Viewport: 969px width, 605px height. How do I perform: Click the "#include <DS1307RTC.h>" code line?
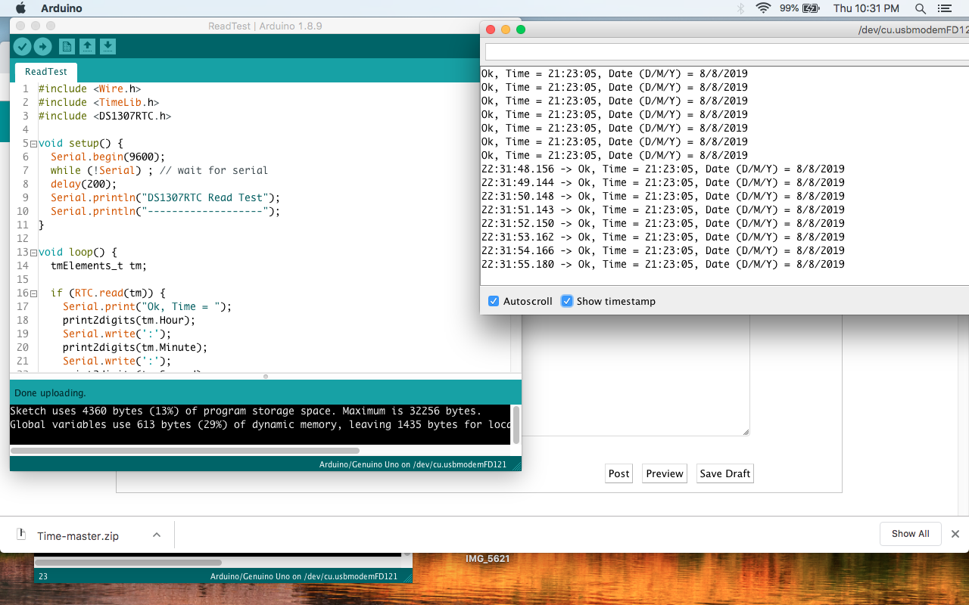[x=104, y=116]
